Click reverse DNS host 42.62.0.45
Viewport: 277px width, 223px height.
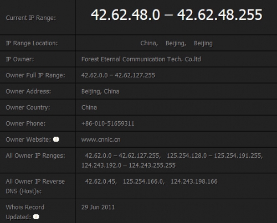(x=100, y=181)
